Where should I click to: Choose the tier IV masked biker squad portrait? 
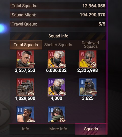coord(57,87)
